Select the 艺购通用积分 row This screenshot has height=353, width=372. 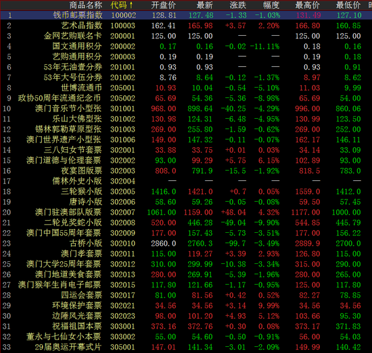point(186,57)
